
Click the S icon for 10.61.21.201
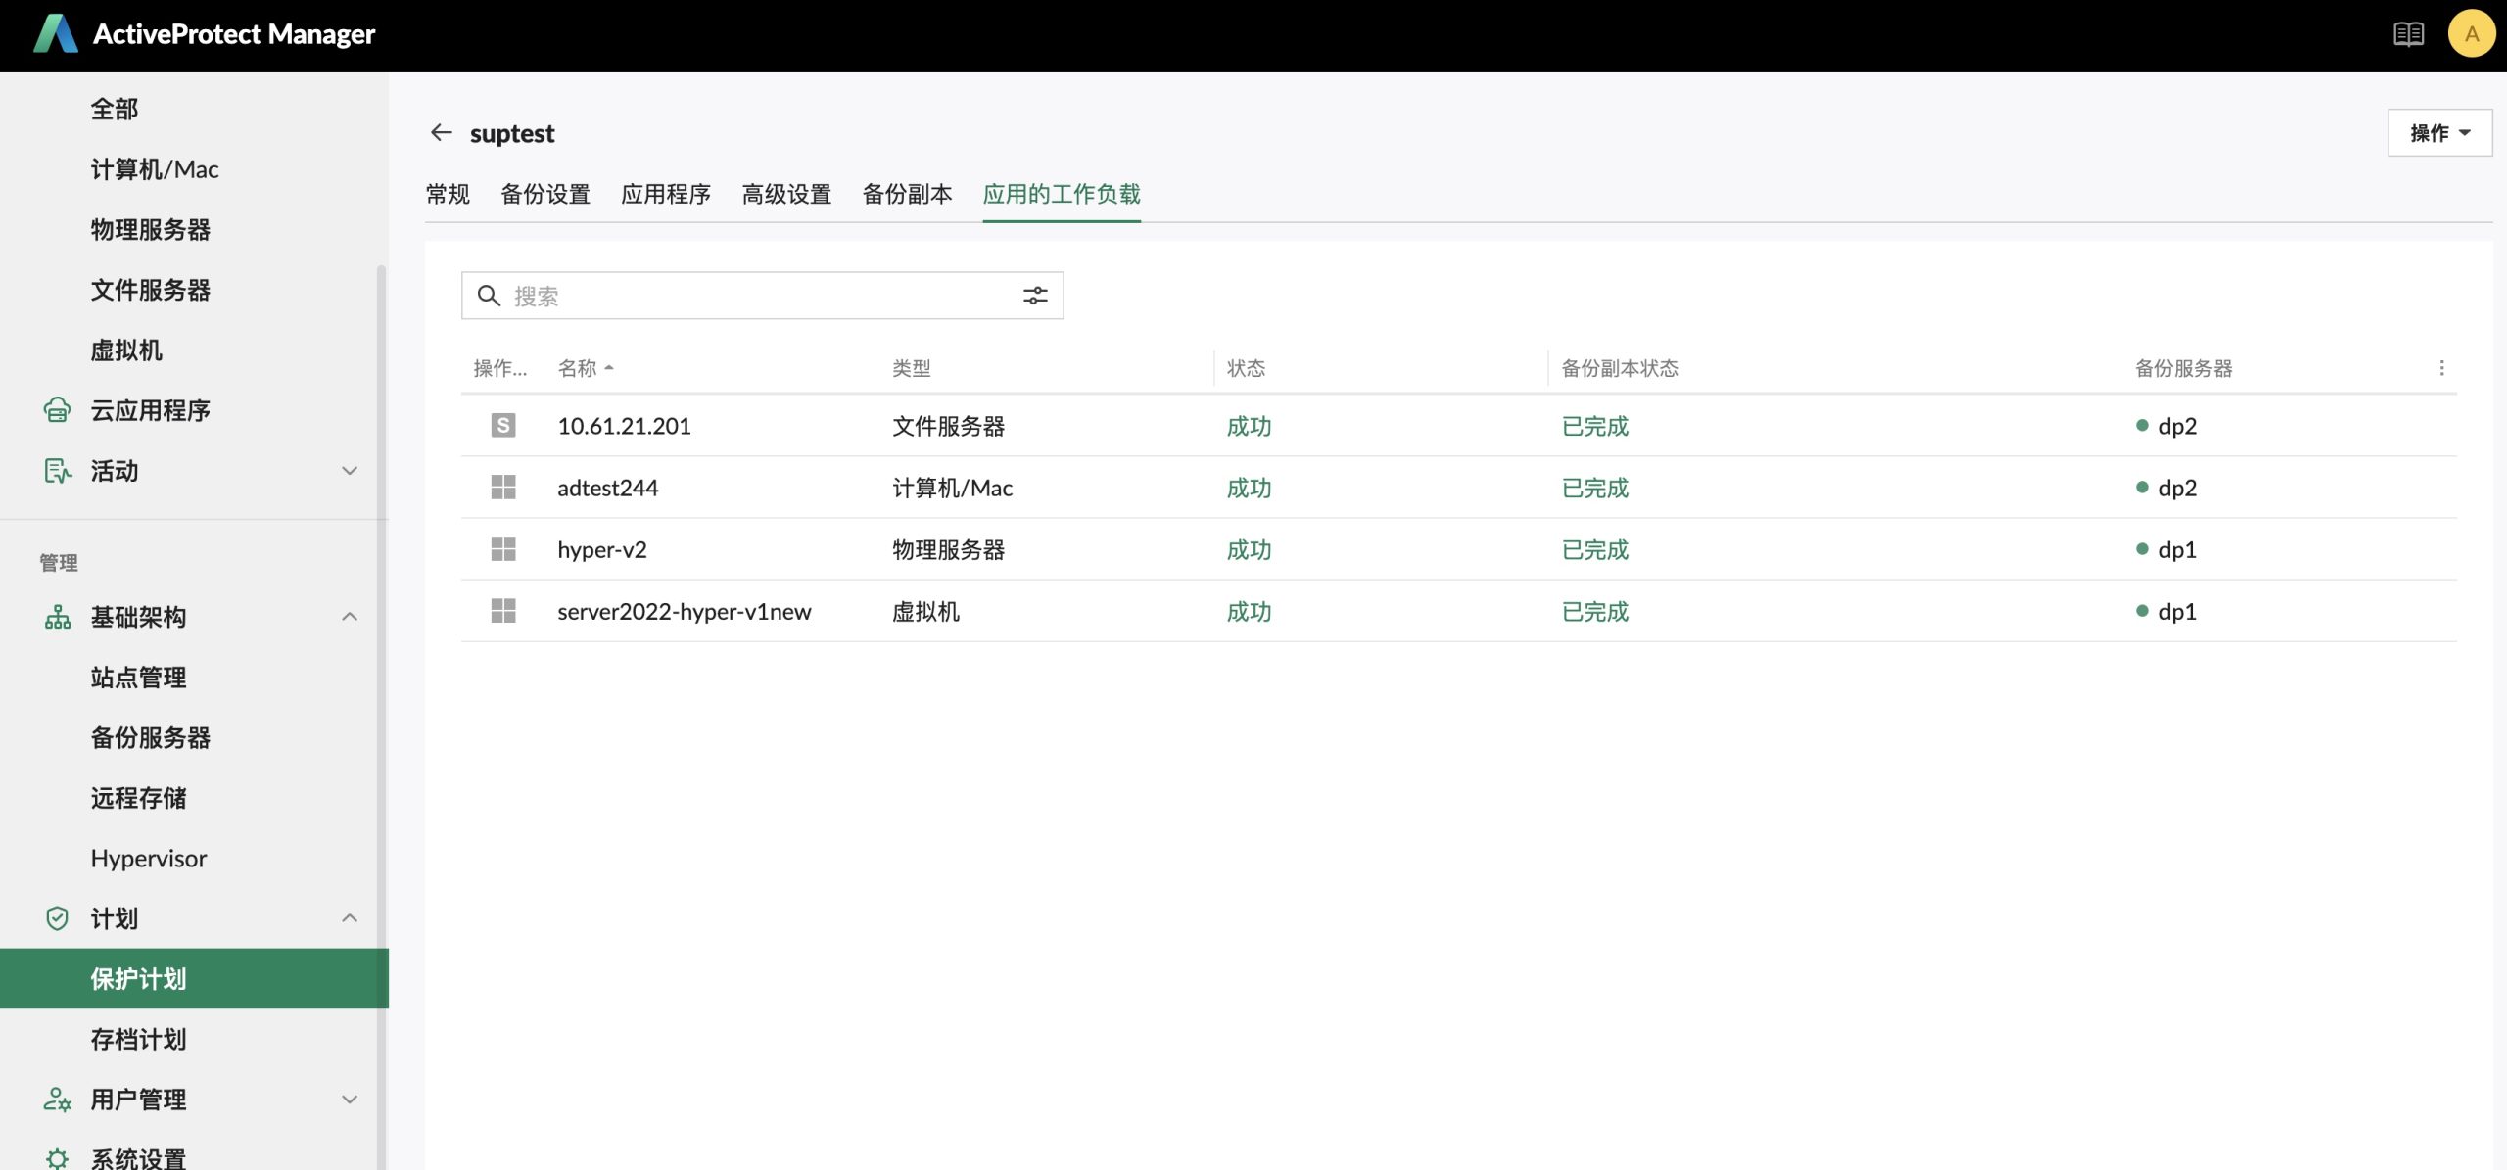[x=503, y=425]
